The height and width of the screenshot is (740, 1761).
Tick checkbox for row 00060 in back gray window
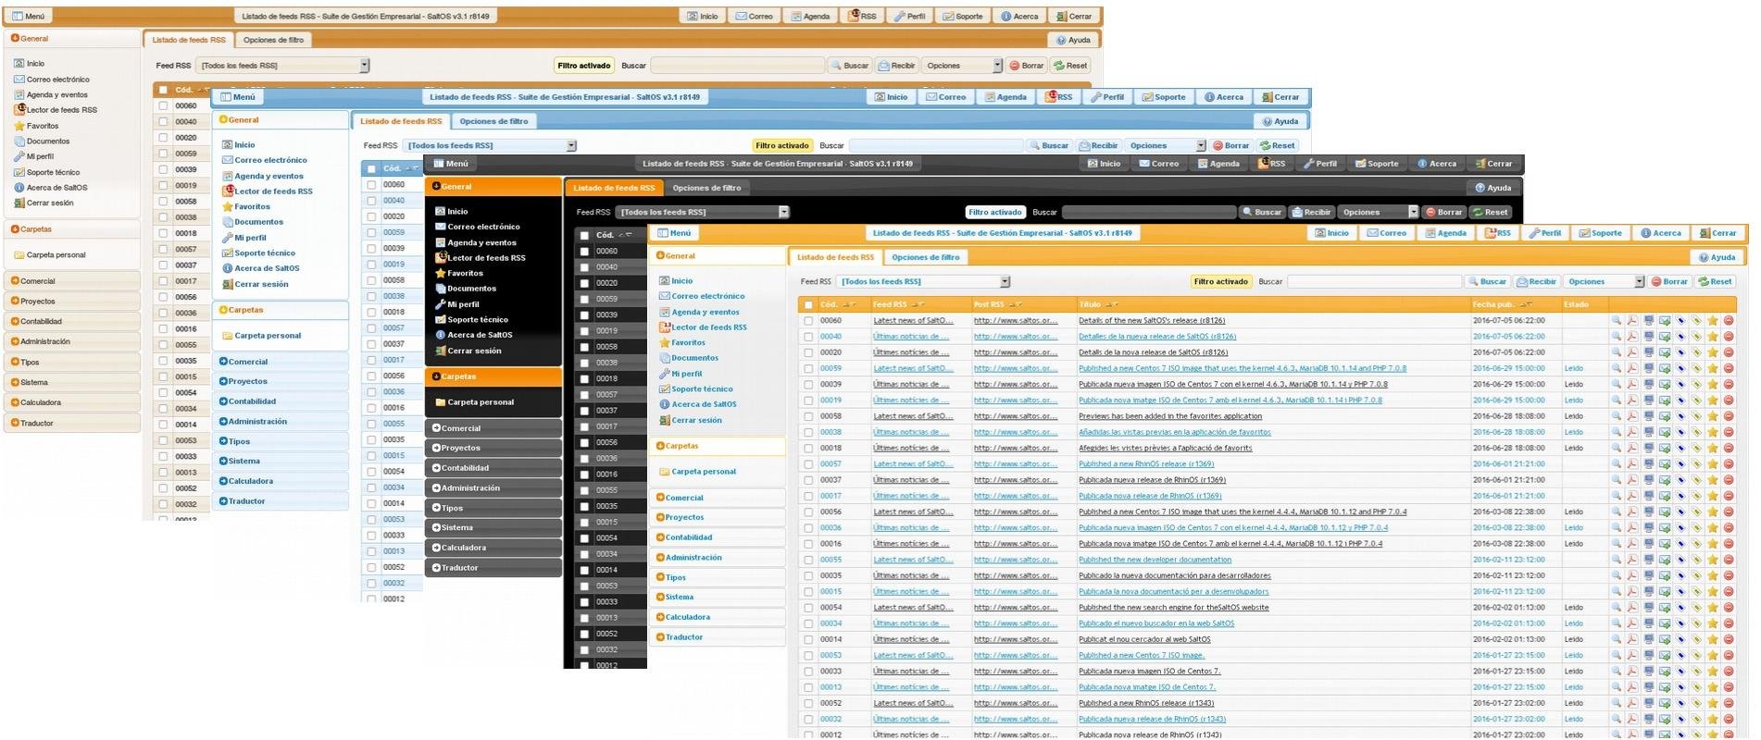[163, 106]
